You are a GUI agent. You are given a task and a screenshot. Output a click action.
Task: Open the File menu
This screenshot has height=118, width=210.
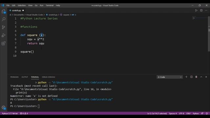(x=8, y=6)
